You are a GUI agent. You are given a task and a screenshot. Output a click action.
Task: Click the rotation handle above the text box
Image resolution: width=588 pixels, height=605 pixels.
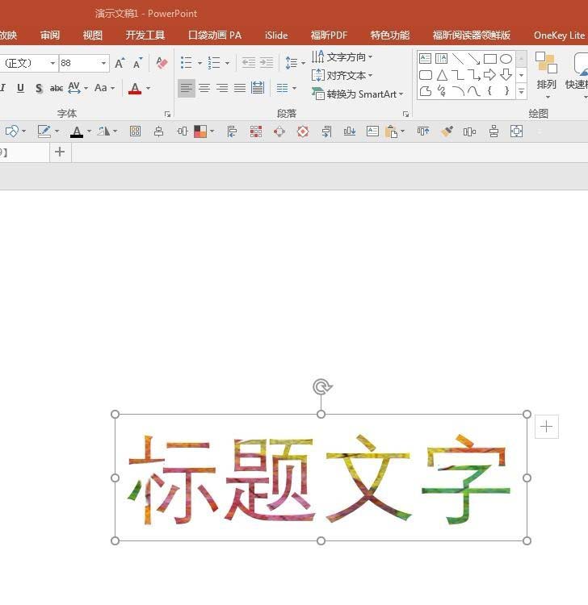[321, 386]
